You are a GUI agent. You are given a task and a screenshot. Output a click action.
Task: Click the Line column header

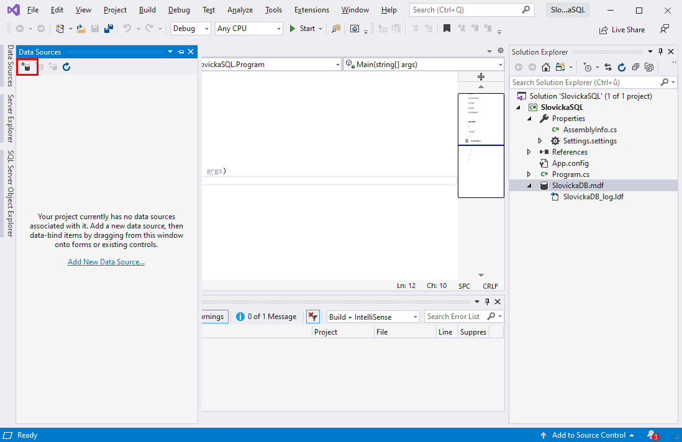[x=447, y=332]
